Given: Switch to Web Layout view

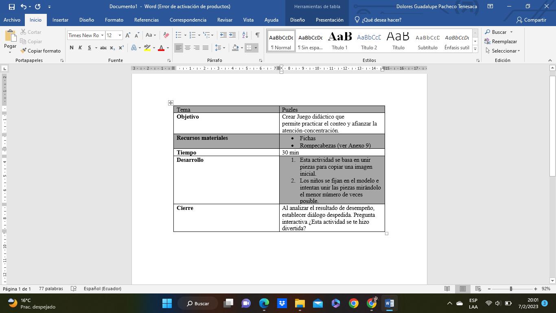Looking at the screenshot, I should click(478, 289).
